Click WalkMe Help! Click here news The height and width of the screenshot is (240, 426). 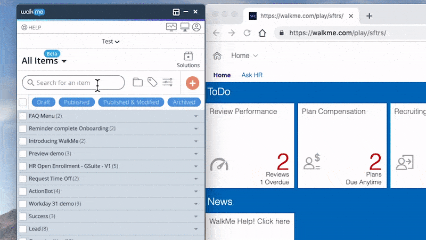pyautogui.click(x=250, y=226)
